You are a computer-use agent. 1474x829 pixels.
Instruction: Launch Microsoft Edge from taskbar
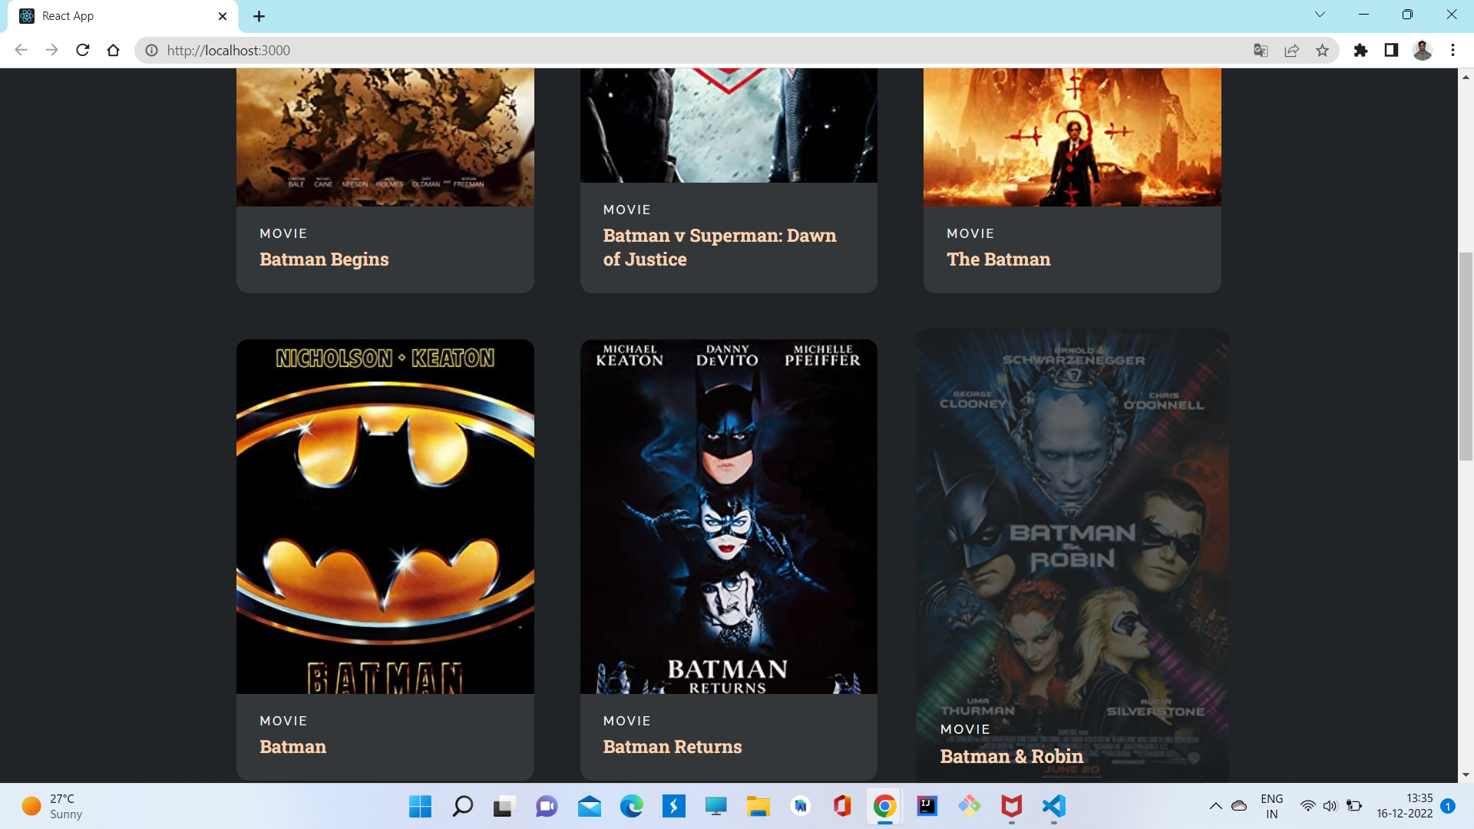pyautogui.click(x=631, y=806)
